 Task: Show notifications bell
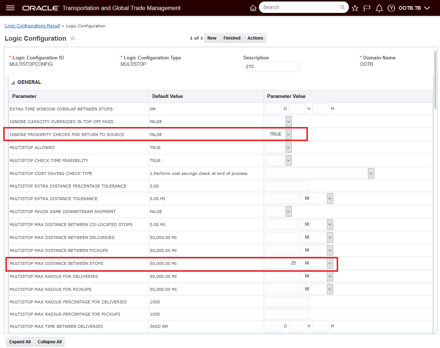coord(379,8)
